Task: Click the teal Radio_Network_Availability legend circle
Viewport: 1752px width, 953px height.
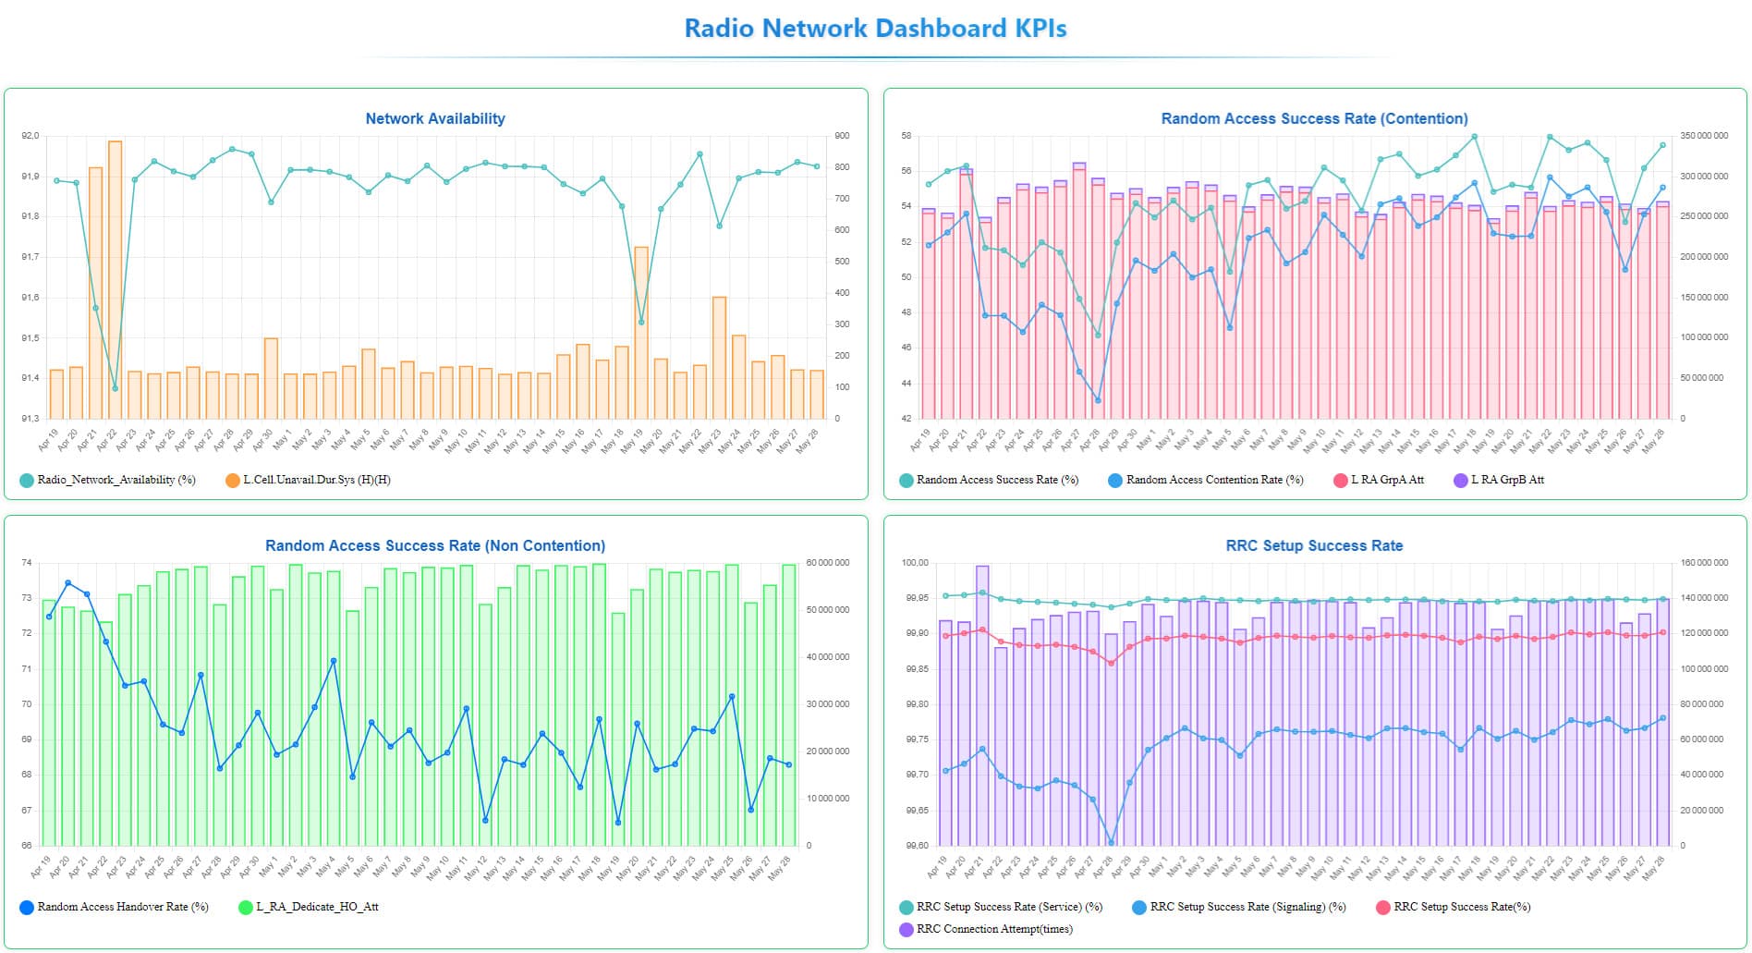Action: pyautogui.click(x=27, y=481)
